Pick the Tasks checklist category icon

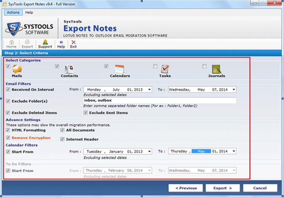click(165, 69)
